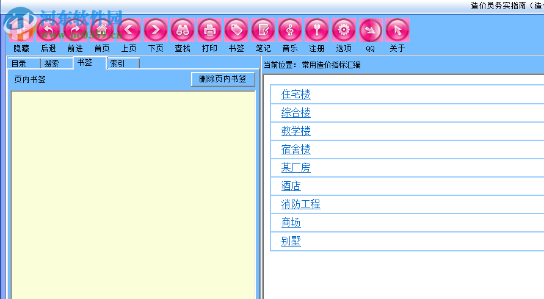Open the 宿舍楼 link

tap(296, 149)
